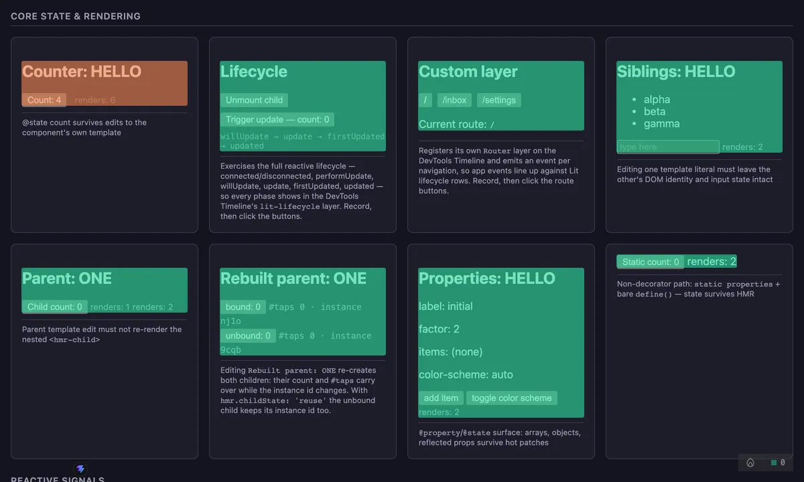Click the Child count: 0 button
804x482 pixels.
click(55, 307)
